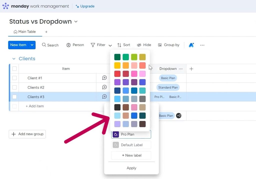Viewport: 256px width, 179px height.
Task: Click the Group by icon
Action: 159,45
